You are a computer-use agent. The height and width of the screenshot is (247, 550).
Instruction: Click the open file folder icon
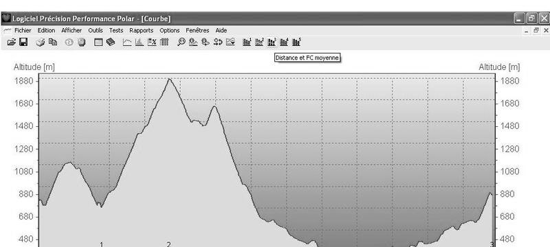(12, 43)
